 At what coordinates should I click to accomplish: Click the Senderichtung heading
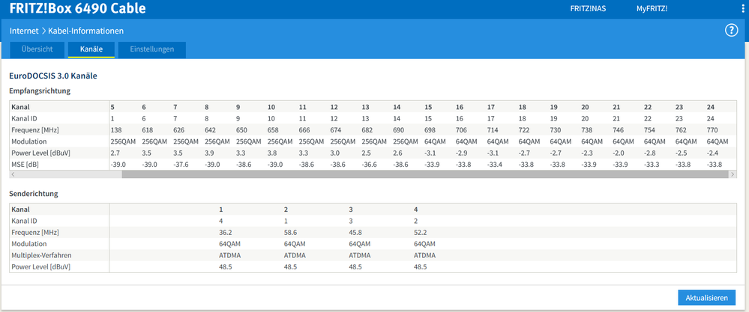[34, 194]
